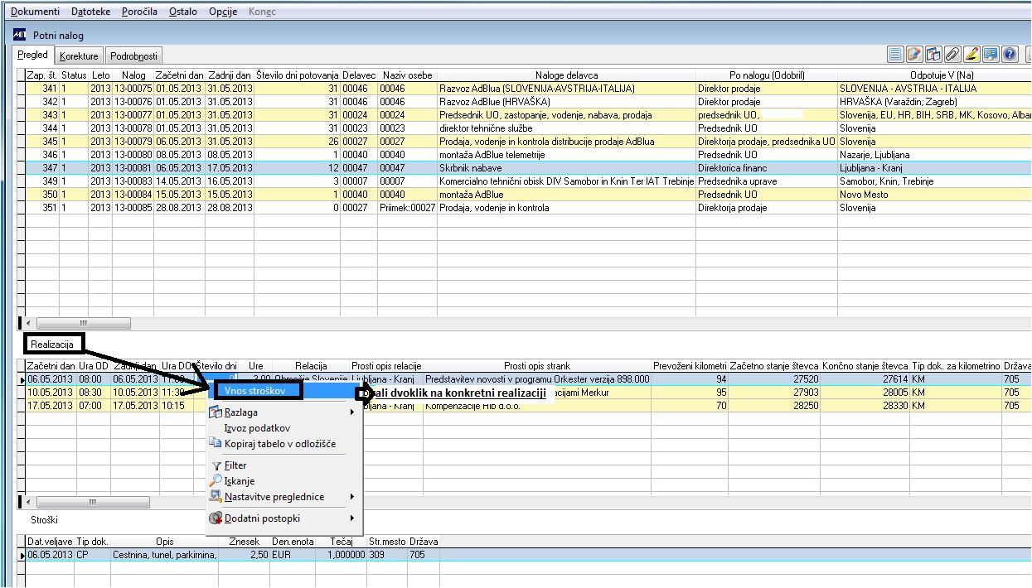Screen dimensions: 1032x588
Task: Open the Datoteke menu
Action: (x=90, y=12)
